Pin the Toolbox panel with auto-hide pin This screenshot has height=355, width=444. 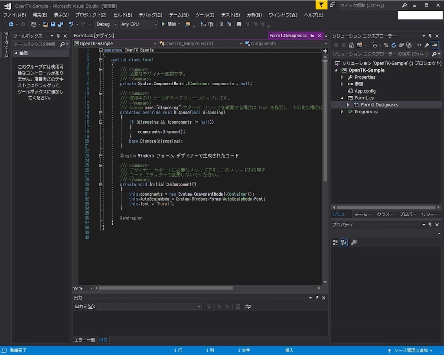click(x=59, y=36)
